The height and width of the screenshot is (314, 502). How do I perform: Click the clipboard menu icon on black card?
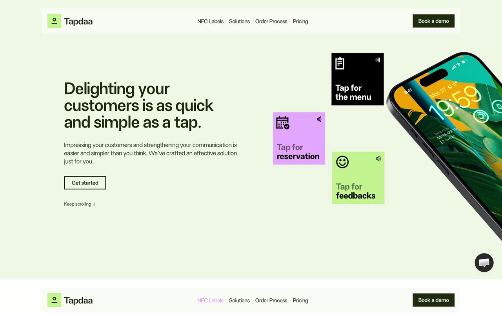tap(340, 63)
